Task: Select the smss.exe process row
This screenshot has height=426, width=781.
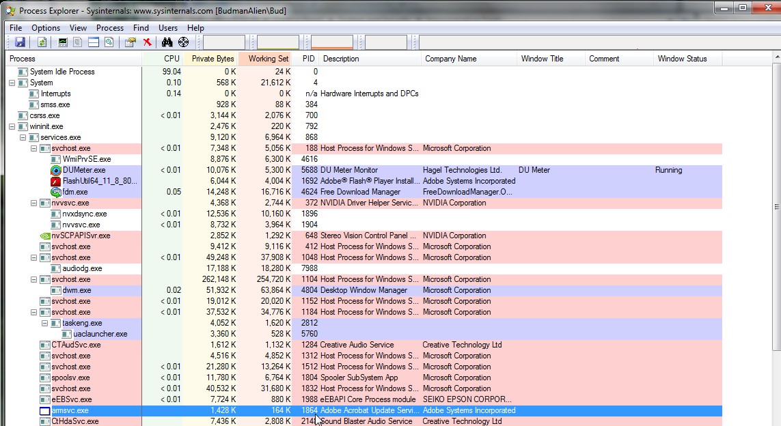Action: coord(364,104)
